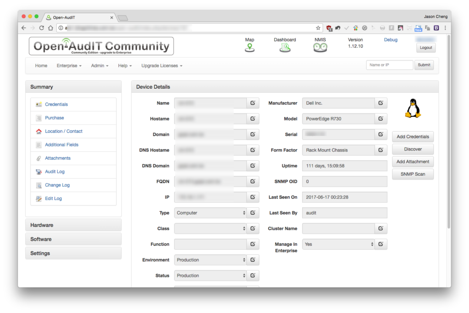Open the Enterprise menu
The width and height of the screenshot is (469, 313).
tap(69, 66)
